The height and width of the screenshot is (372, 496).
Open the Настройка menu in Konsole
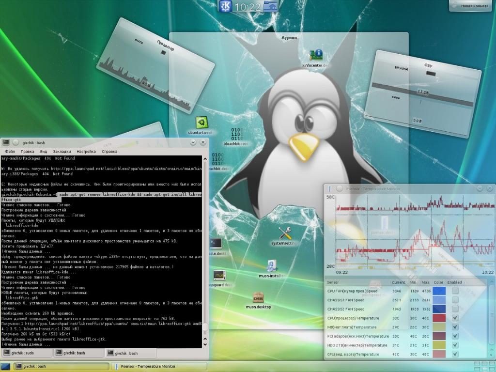(x=86, y=152)
